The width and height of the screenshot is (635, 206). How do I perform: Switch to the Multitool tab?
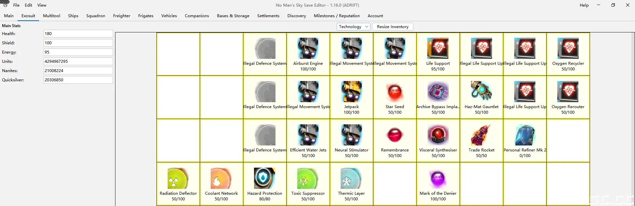click(x=52, y=16)
